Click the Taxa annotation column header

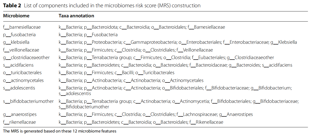(x=76, y=16)
